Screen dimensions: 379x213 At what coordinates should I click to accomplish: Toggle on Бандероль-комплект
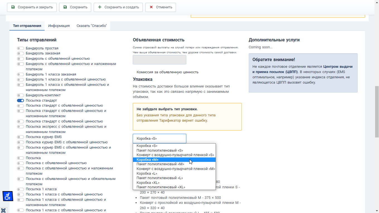(20, 95)
